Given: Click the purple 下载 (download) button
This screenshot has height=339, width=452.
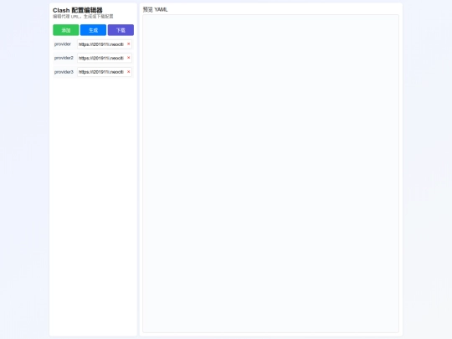Looking at the screenshot, I should (x=121, y=30).
